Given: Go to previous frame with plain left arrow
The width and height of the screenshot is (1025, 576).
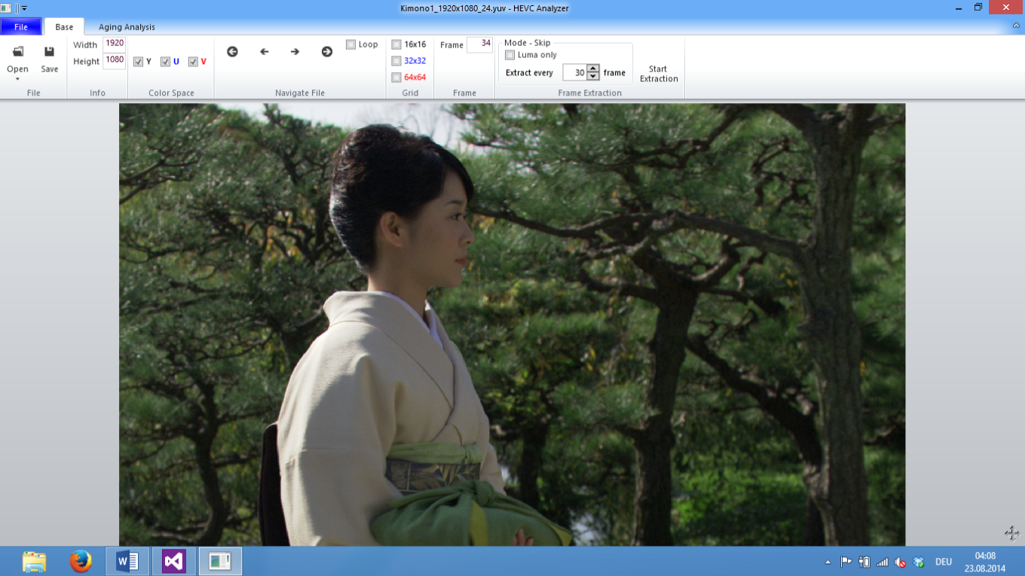Looking at the screenshot, I should click(264, 52).
